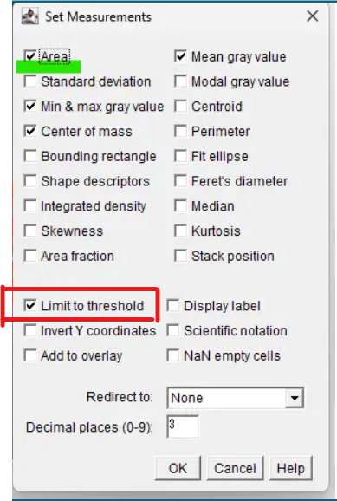Click the Cancel button
The width and height of the screenshot is (337, 501).
(235, 468)
